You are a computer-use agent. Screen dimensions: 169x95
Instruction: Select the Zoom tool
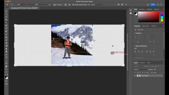(x=6, y=69)
